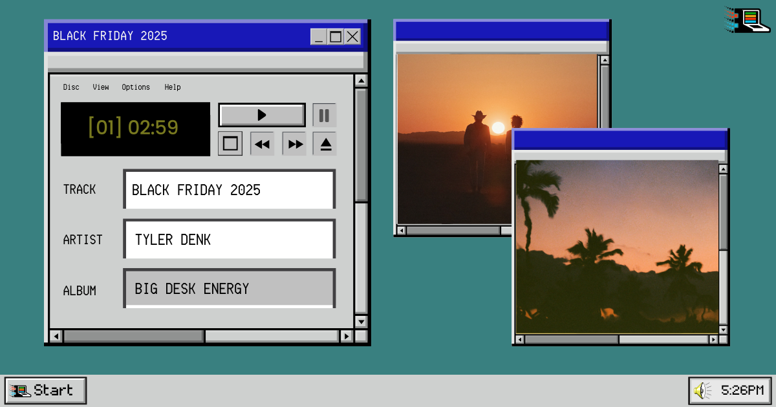Viewport: 776px width, 407px height.
Task: Click the palm photo window's scroll down arrow
Action: (723, 329)
